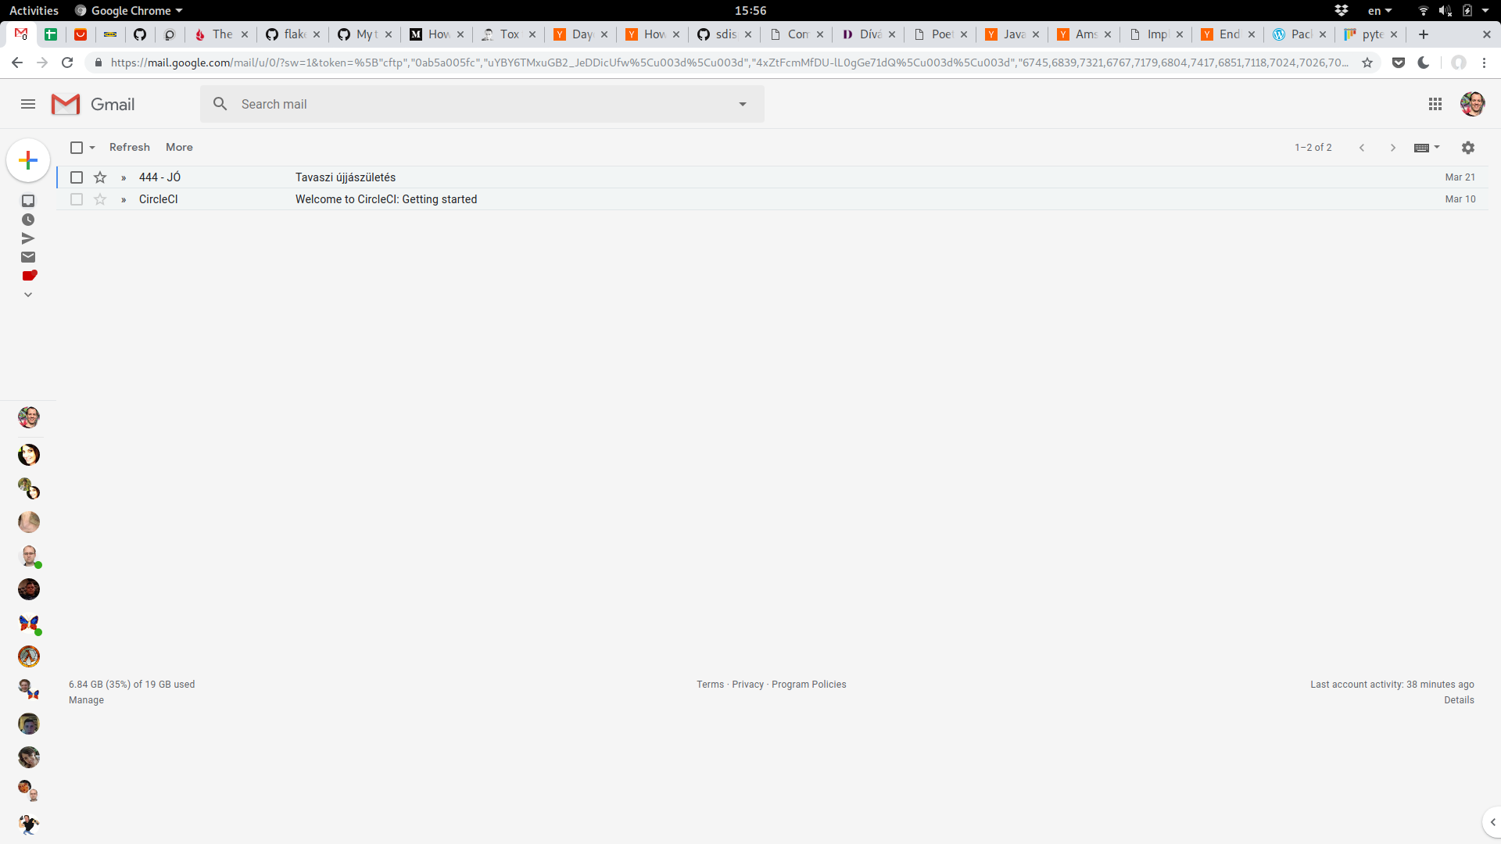Click the Compose plus button
The height and width of the screenshot is (844, 1501).
tap(28, 160)
